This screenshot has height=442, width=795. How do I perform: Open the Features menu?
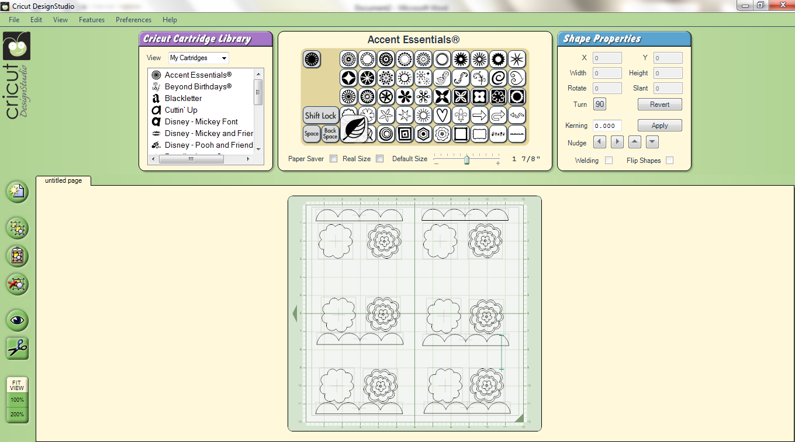pos(92,20)
